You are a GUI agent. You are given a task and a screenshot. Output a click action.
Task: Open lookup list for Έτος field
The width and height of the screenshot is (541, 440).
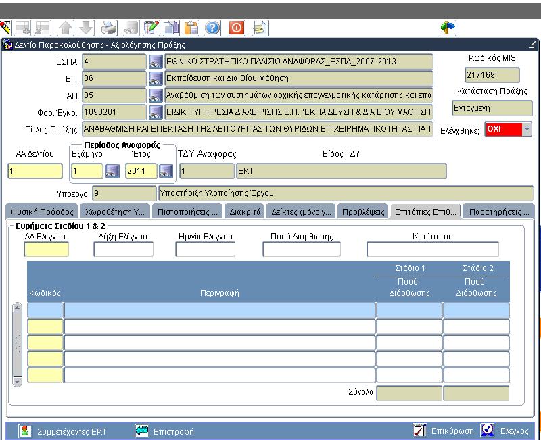(x=166, y=171)
